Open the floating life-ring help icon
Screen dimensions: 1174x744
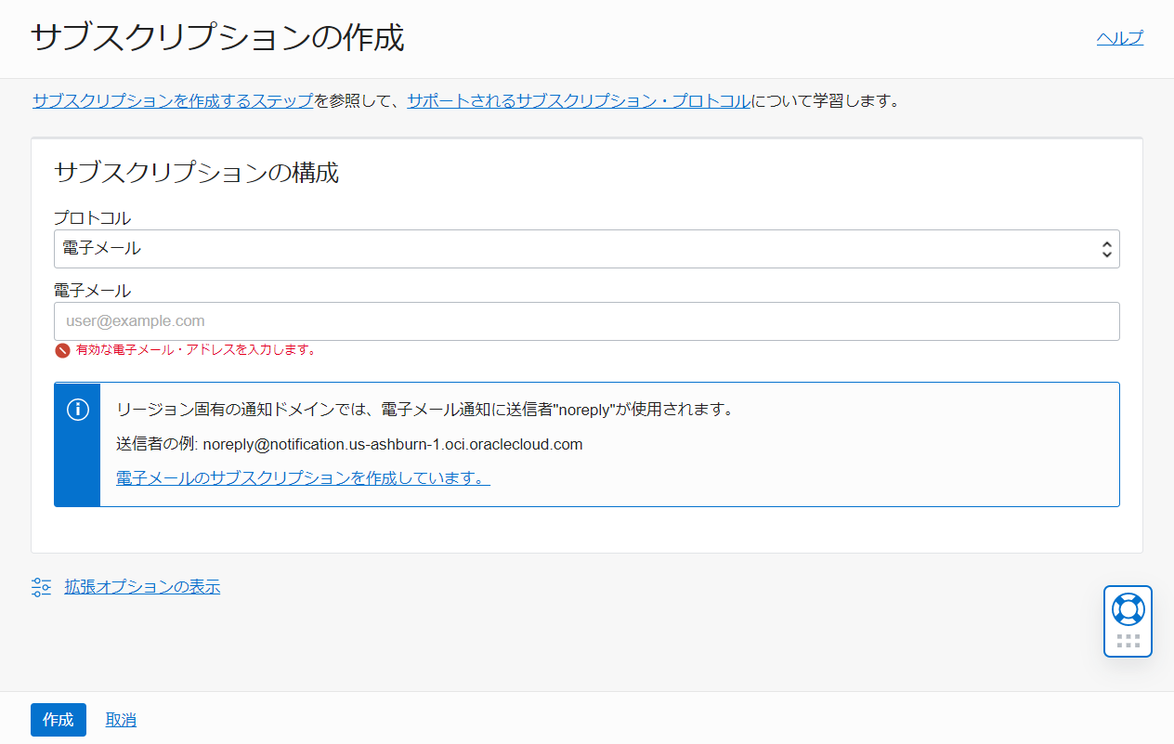click(1128, 610)
